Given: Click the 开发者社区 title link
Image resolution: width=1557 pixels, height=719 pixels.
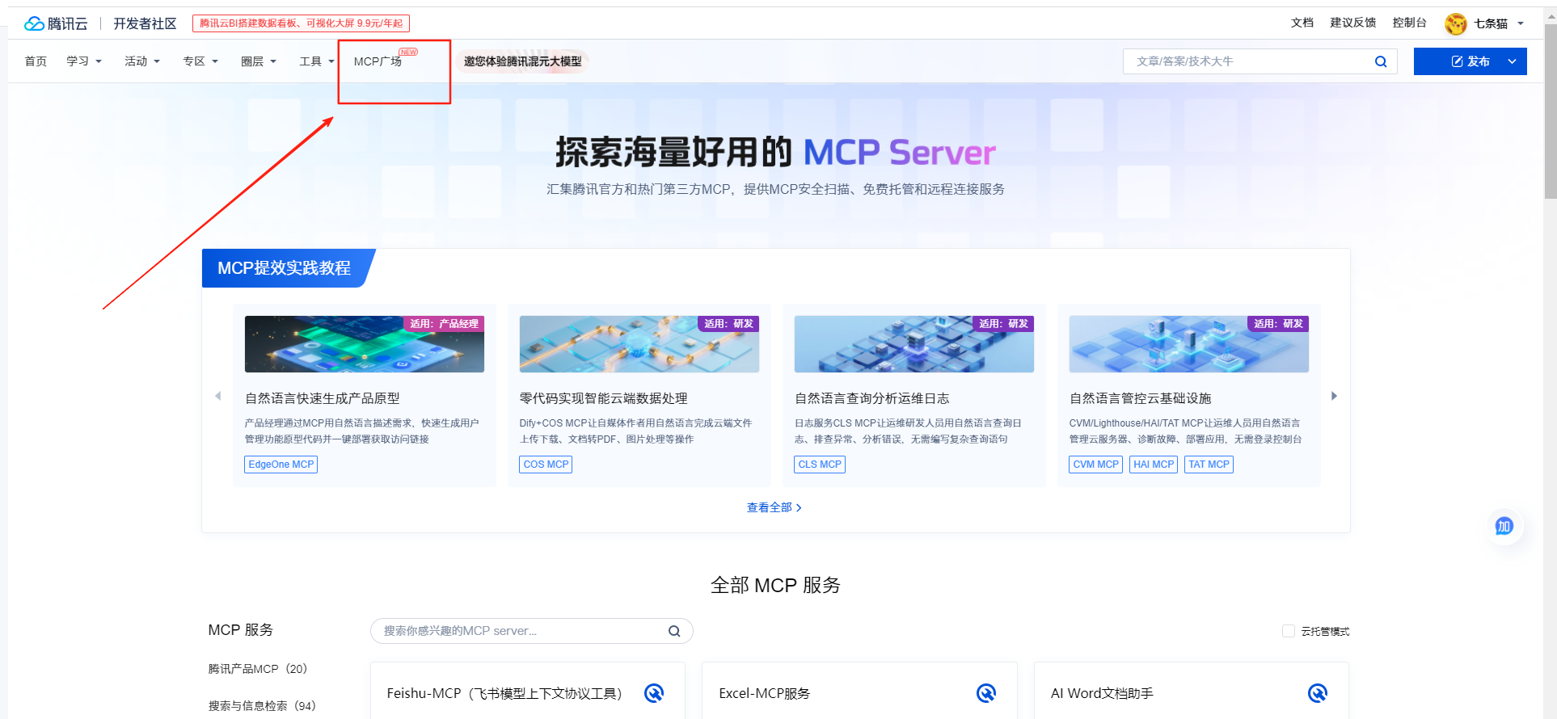Looking at the screenshot, I should [x=145, y=23].
